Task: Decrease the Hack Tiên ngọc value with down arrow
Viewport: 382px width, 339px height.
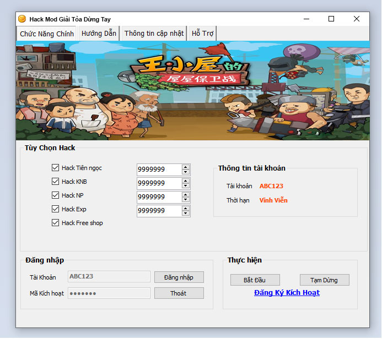Action: [186, 172]
